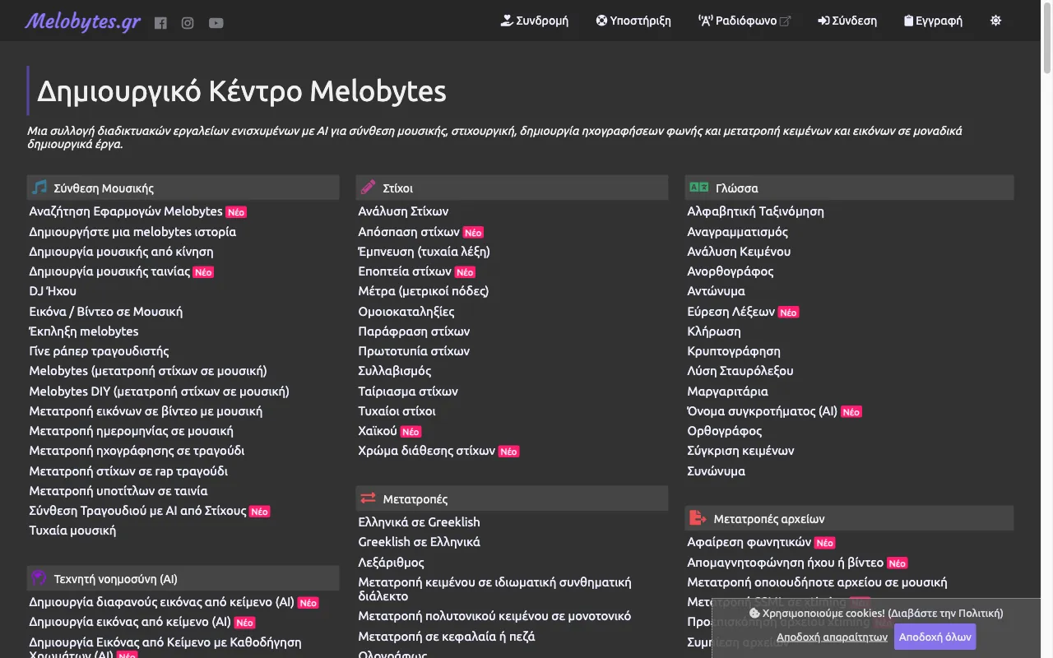Screen dimensions: 1053x658
Task: Open Έμπνευση (τυχαία λέξη)
Action: click(424, 252)
